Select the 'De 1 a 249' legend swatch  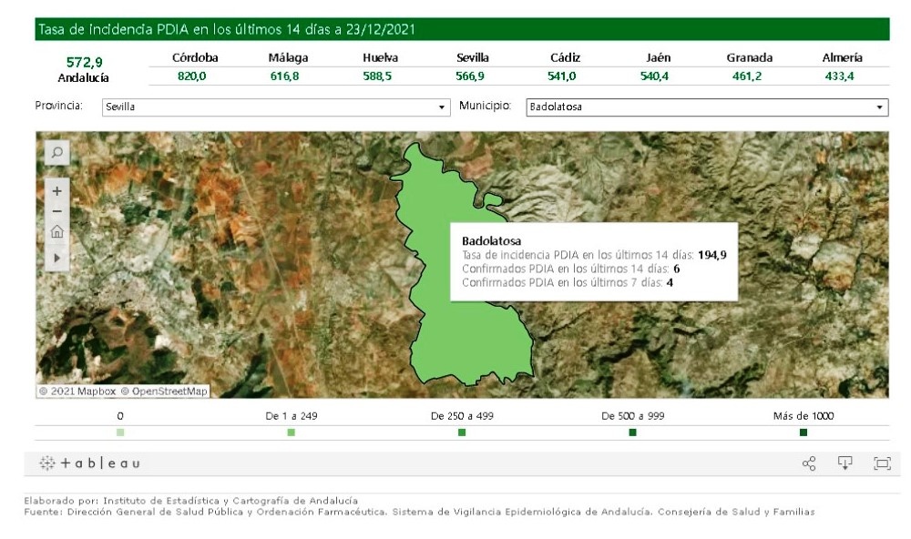(x=292, y=432)
